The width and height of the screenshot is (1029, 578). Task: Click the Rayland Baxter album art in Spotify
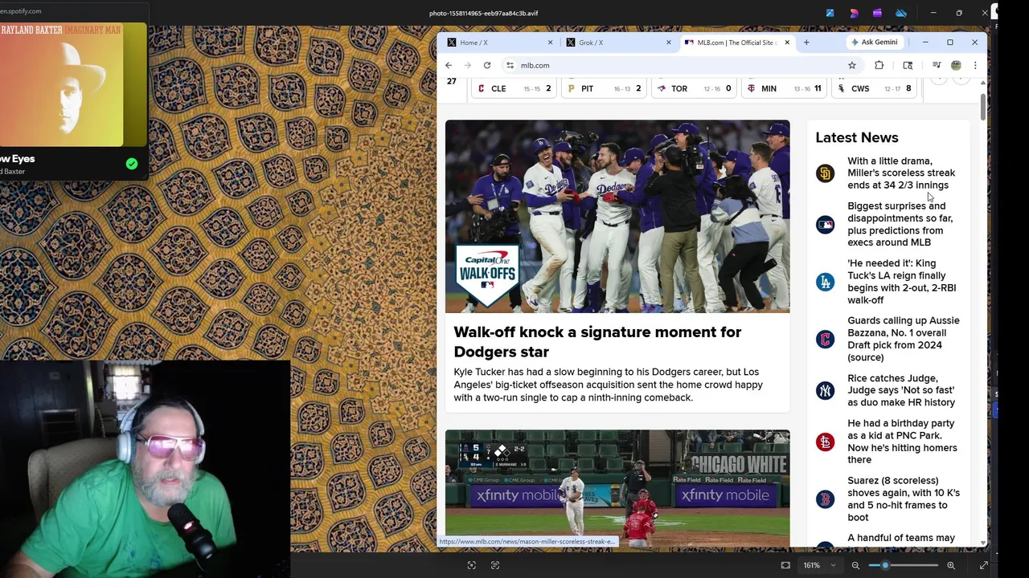click(x=61, y=84)
